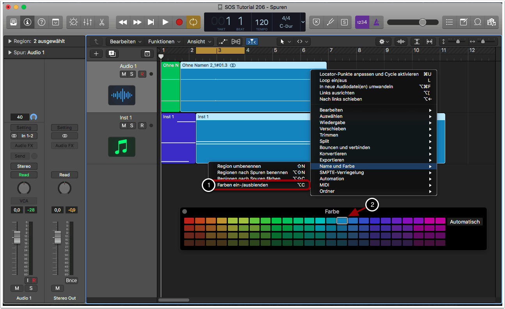Click the Record button in transport
The image size is (505, 309).
coord(179,22)
